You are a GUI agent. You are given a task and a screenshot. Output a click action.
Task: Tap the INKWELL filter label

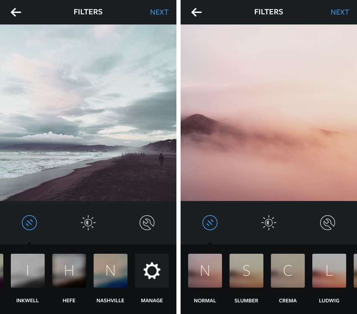click(x=28, y=301)
